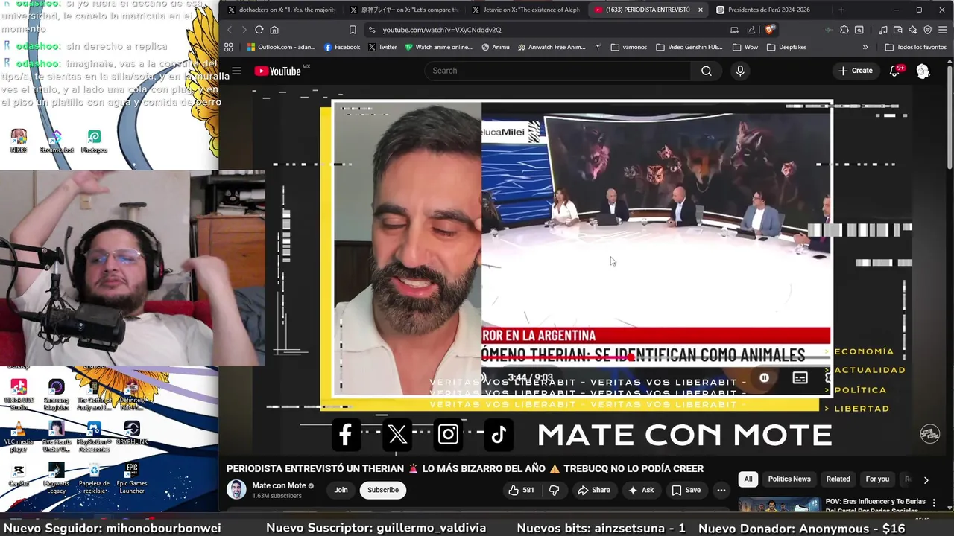Open YouTube notifications bell

pyautogui.click(x=895, y=71)
